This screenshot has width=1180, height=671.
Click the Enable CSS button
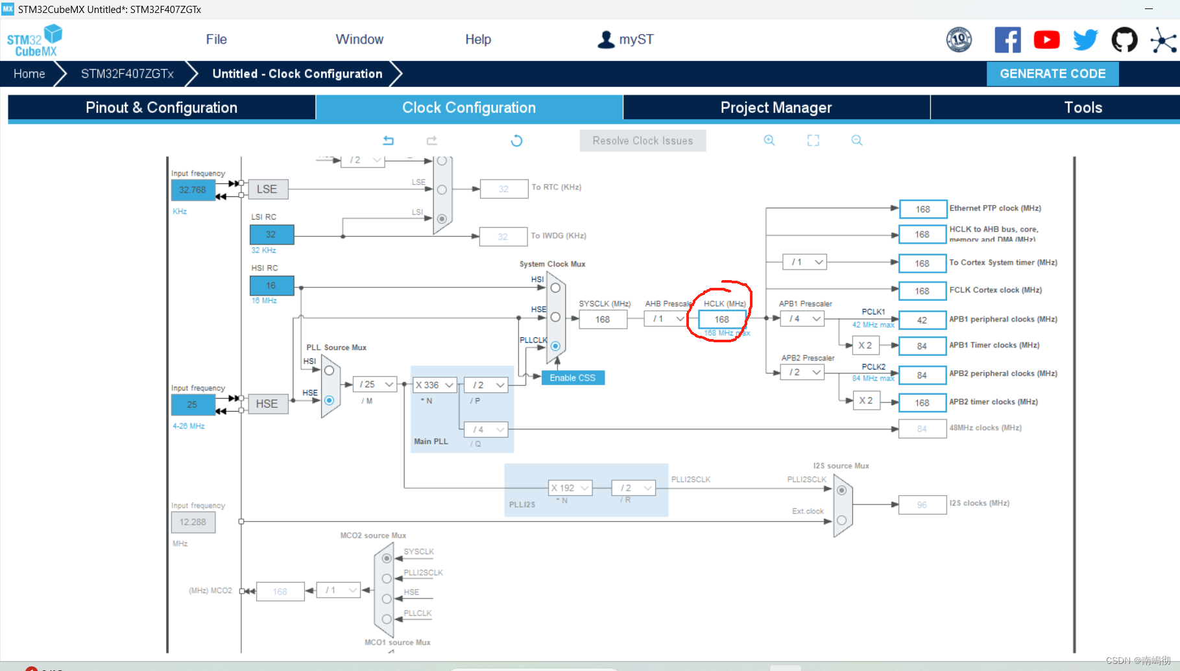[x=573, y=378]
